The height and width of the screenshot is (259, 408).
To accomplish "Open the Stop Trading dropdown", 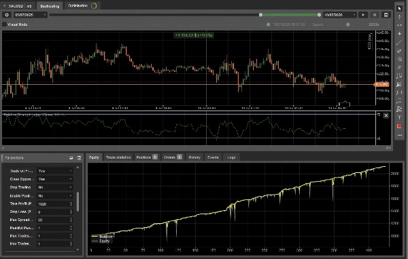I will click(55, 187).
